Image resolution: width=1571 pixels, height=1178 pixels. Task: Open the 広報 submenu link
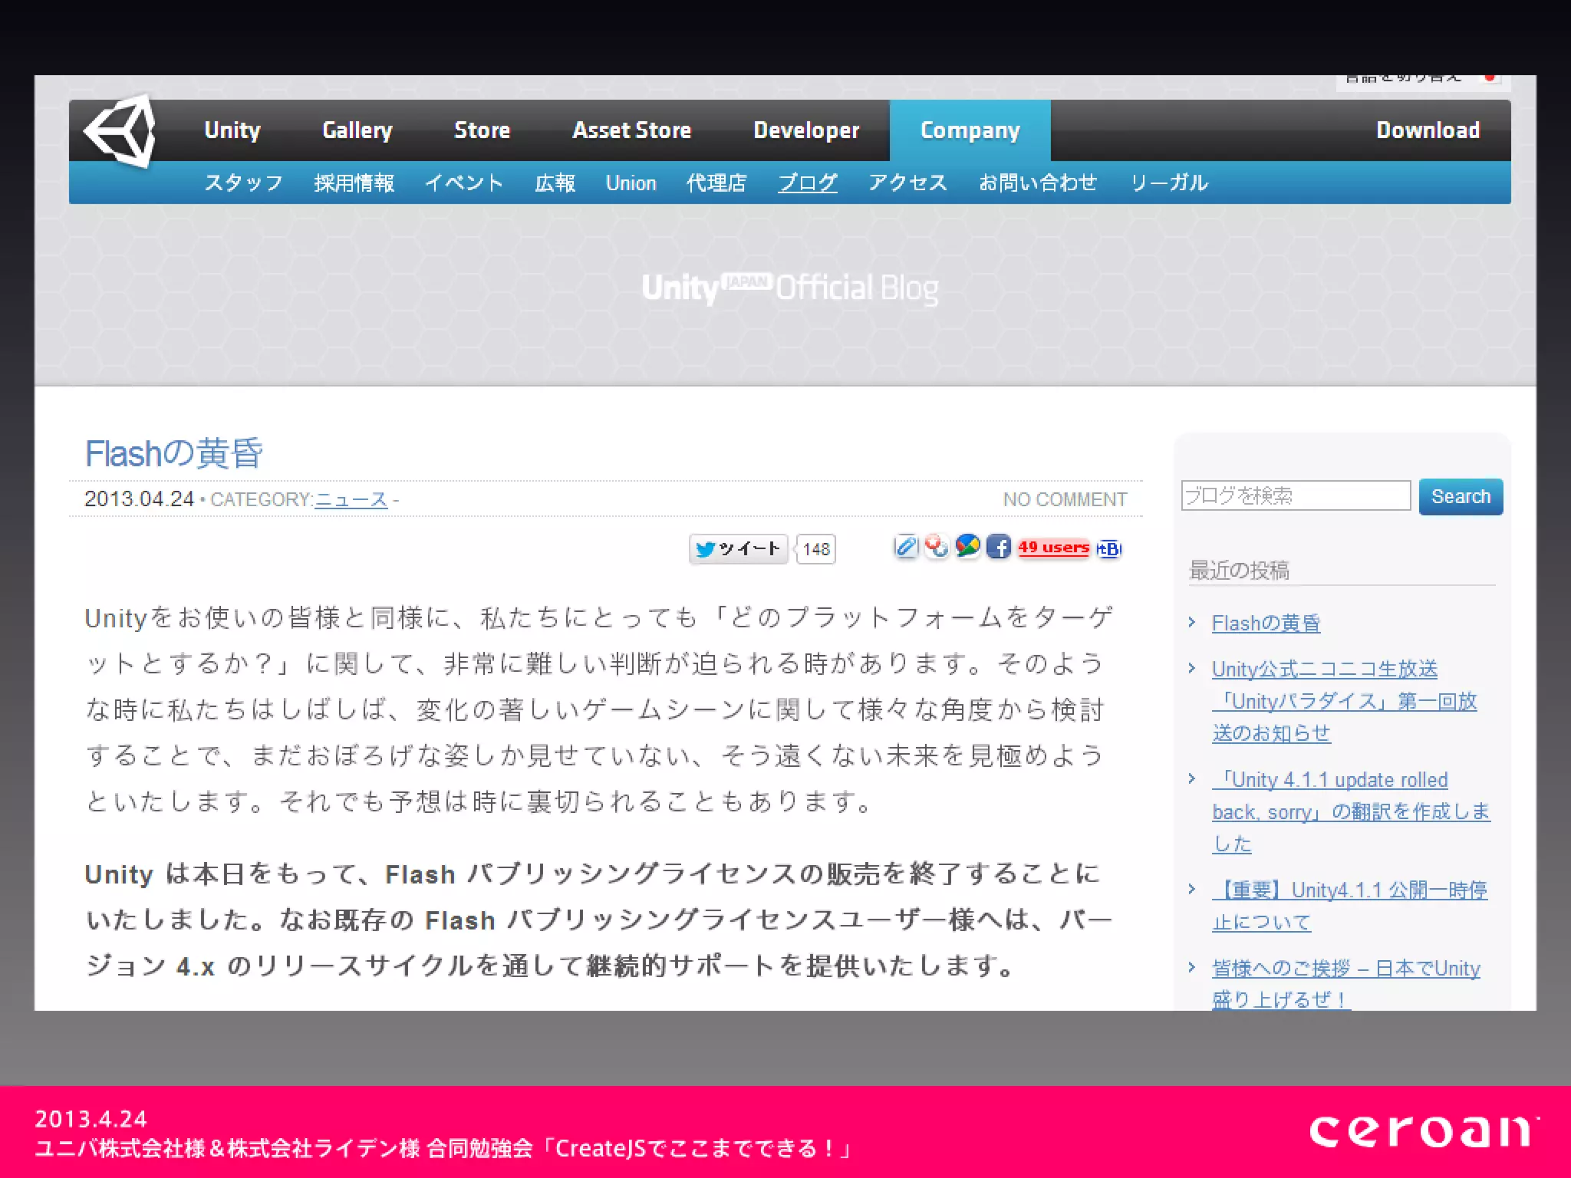555,183
